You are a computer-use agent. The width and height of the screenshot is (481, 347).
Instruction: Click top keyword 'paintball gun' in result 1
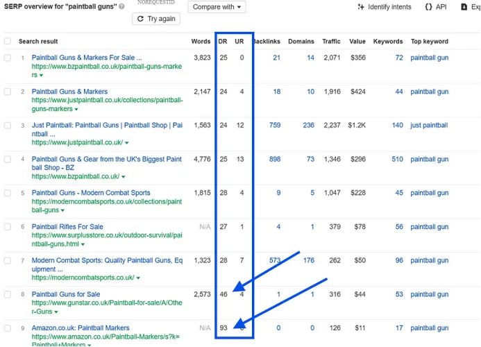(x=430, y=58)
